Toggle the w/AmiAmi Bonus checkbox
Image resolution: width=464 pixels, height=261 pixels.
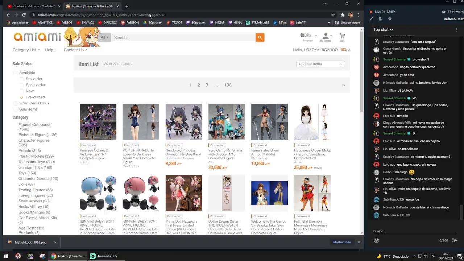pos(16,103)
